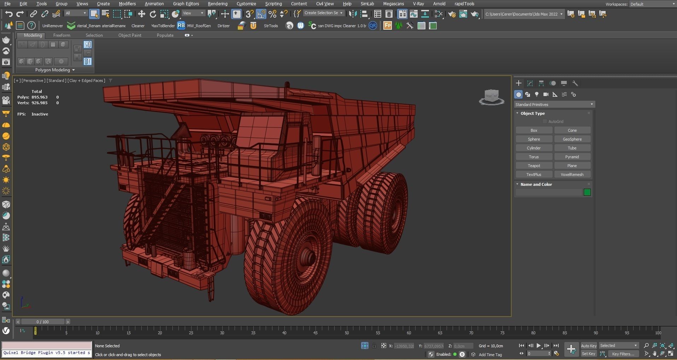Open the Utilities wrench panel

click(575, 83)
